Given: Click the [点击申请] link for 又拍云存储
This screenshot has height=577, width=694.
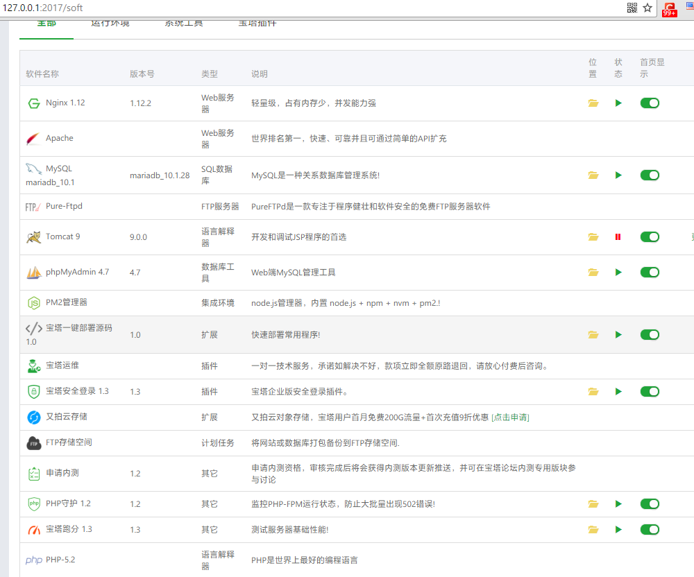Looking at the screenshot, I should [510, 417].
